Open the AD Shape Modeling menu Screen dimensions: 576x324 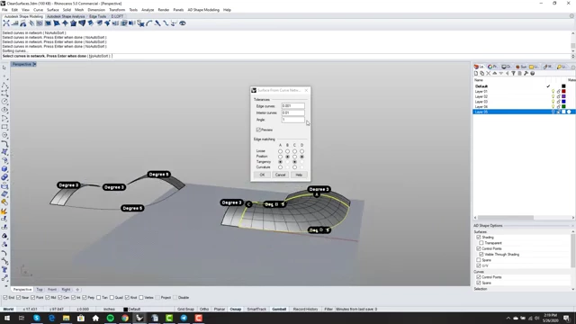[x=203, y=10]
